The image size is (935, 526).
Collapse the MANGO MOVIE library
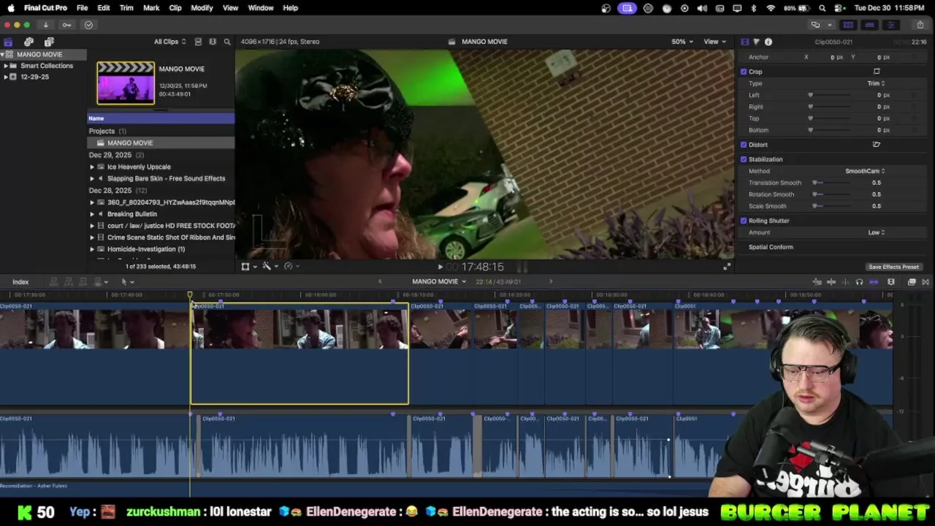click(3, 55)
